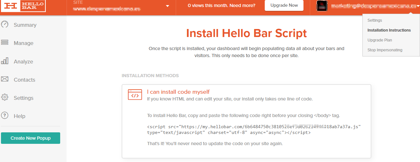
Task: Click the Help question mark icon
Action: 4,115
